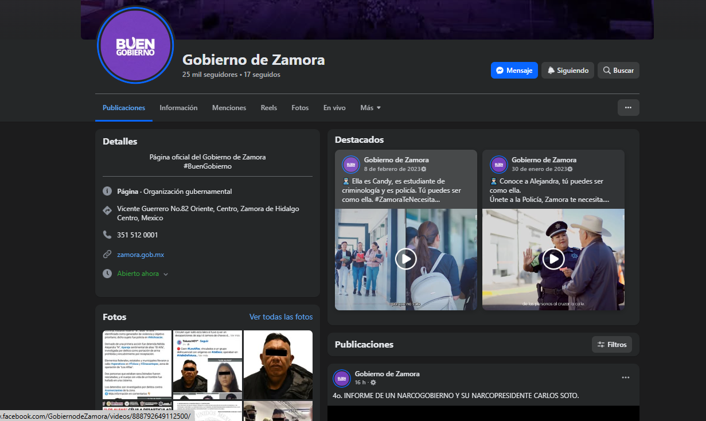Click Ver todas las fotos

pos(281,317)
